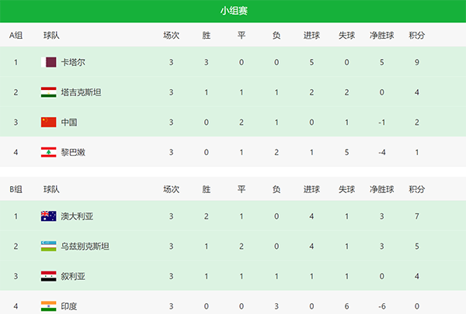Click the 积分 column header in group A
Viewport: 466px width, 314px height.
point(417,36)
